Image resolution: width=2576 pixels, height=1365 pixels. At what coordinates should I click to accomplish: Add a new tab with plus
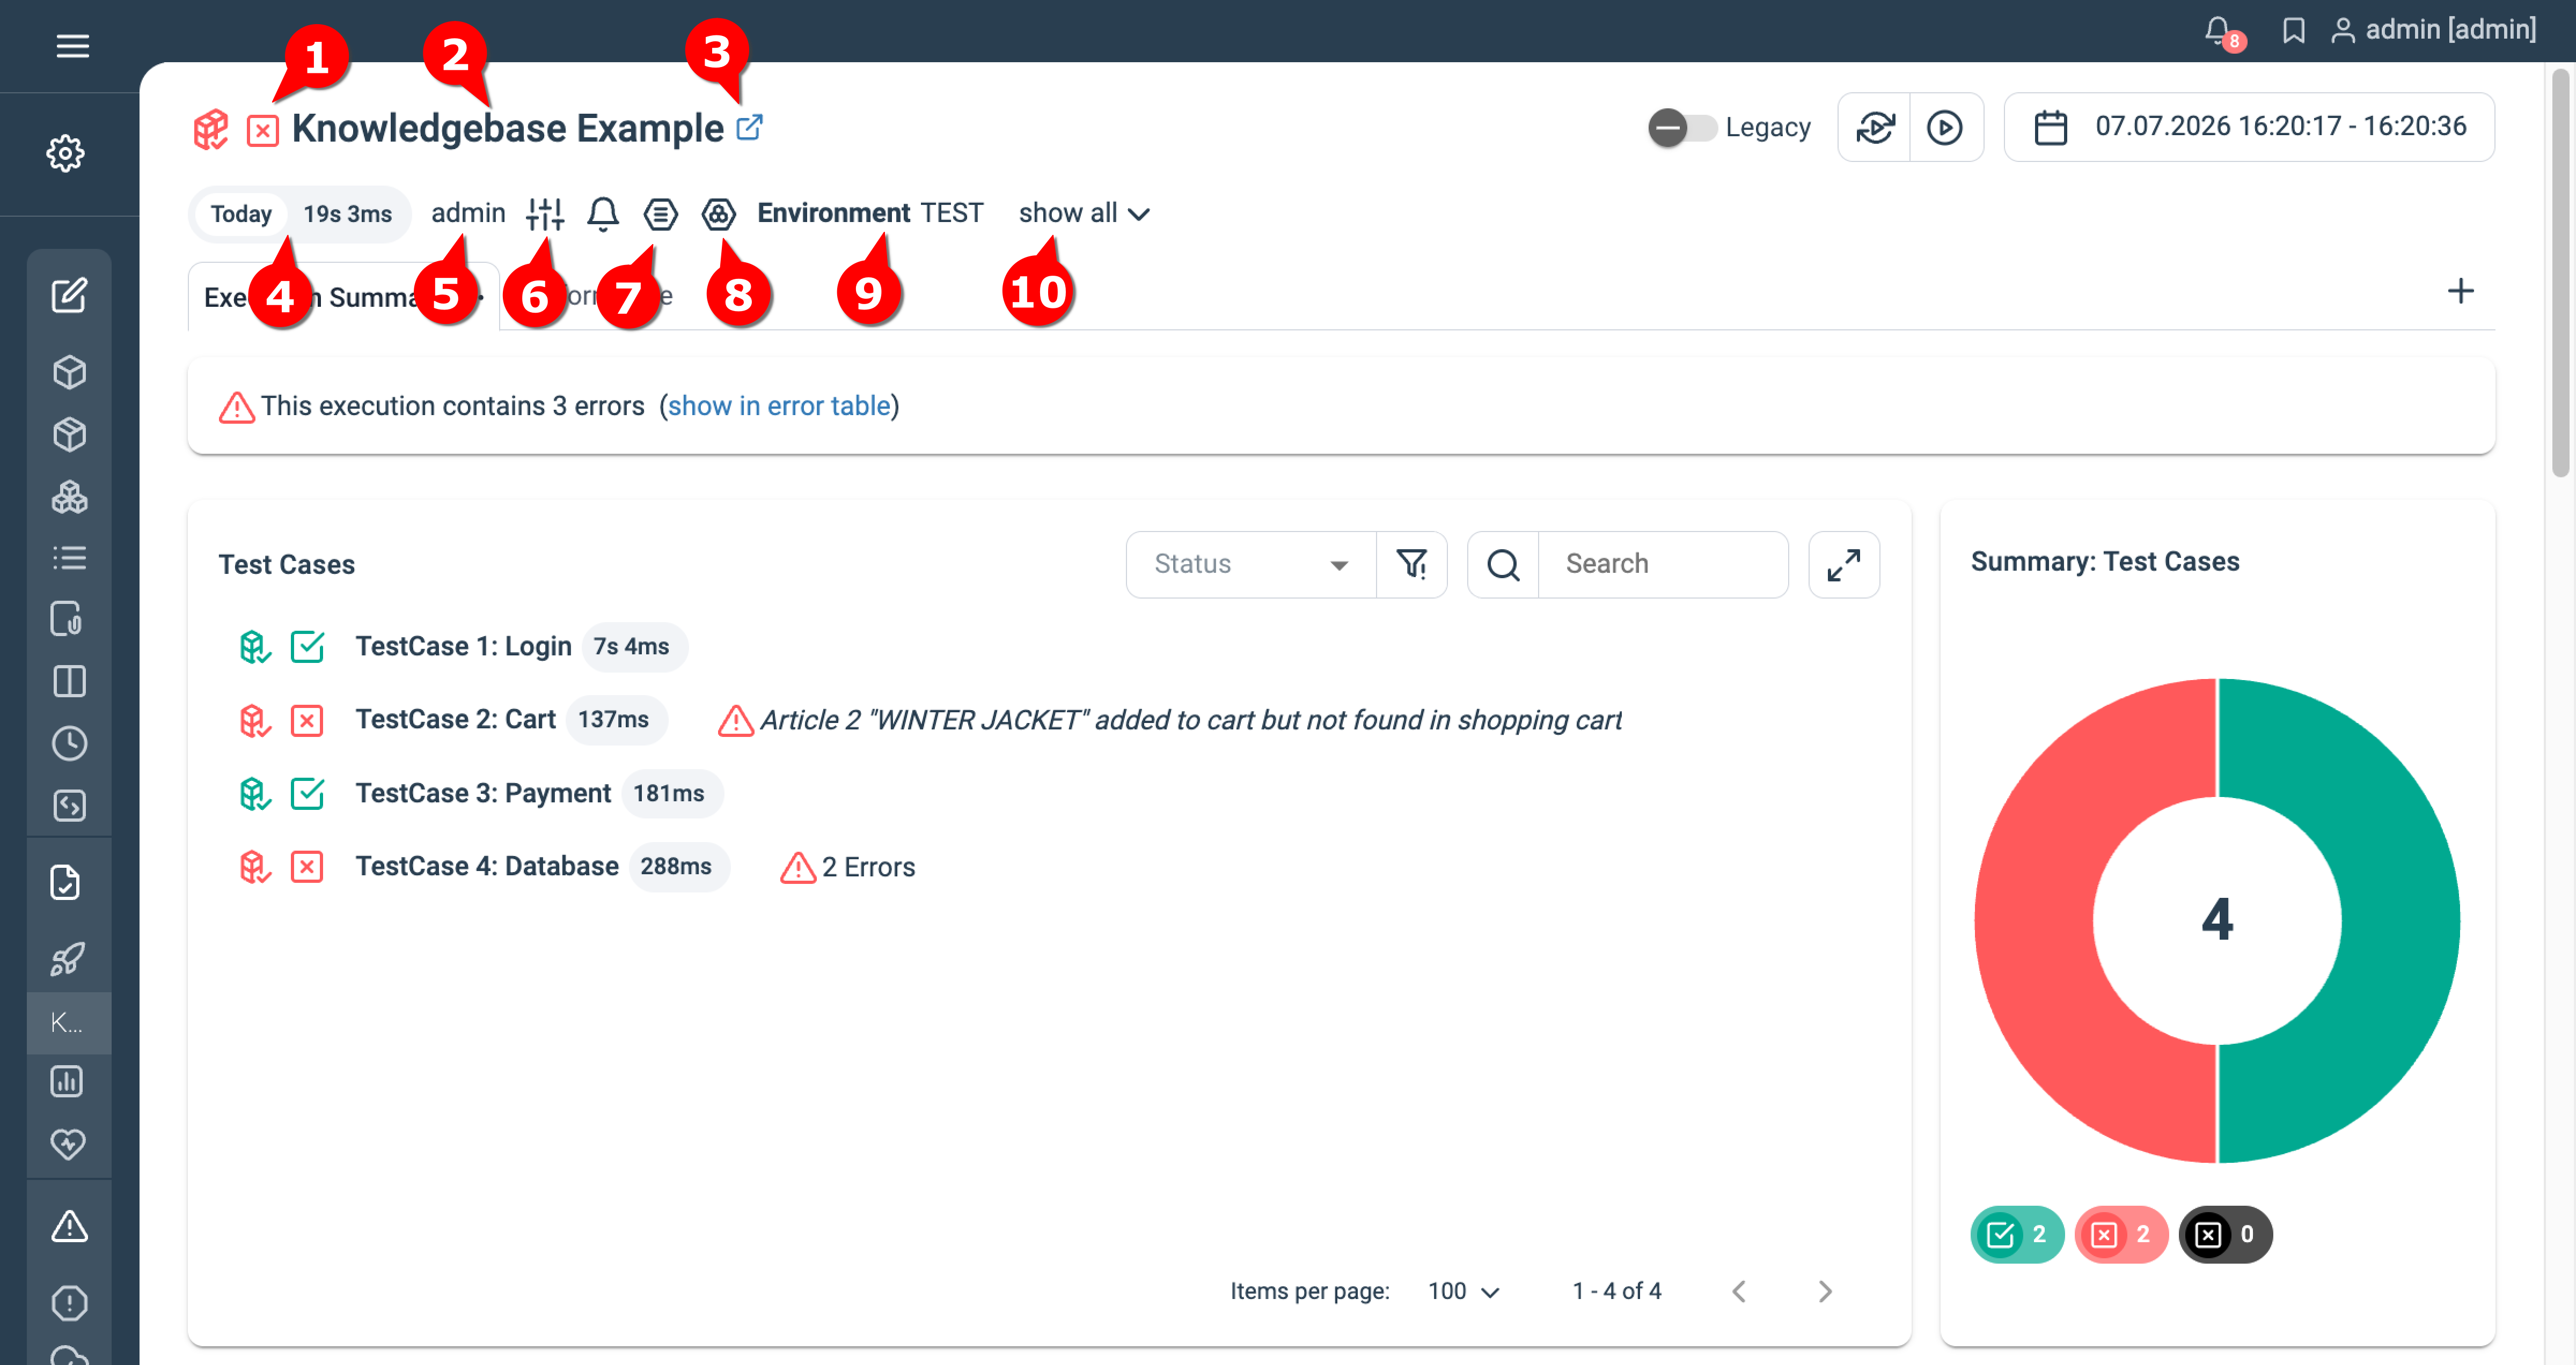(2460, 291)
